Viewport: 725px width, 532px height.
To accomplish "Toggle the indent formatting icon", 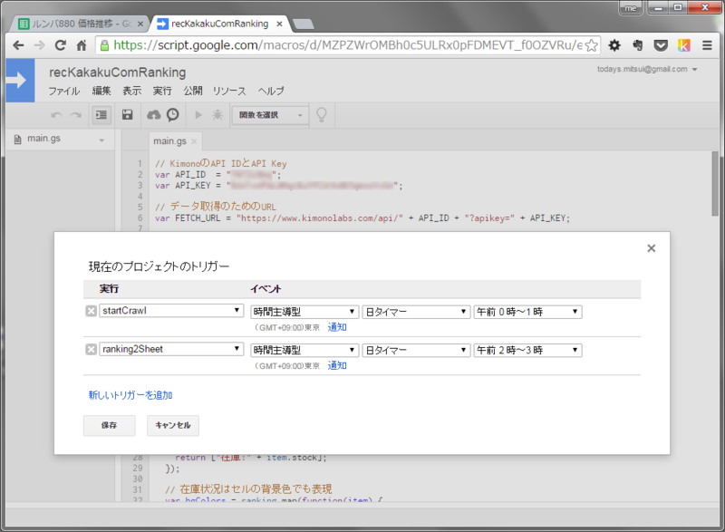I will (x=101, y=115).
